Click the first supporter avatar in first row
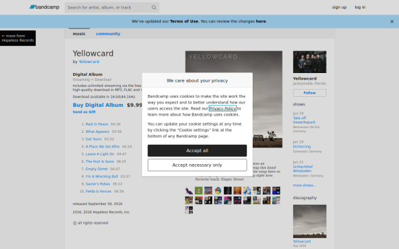This screenshot has width=399, height=249. click(189, 191)
